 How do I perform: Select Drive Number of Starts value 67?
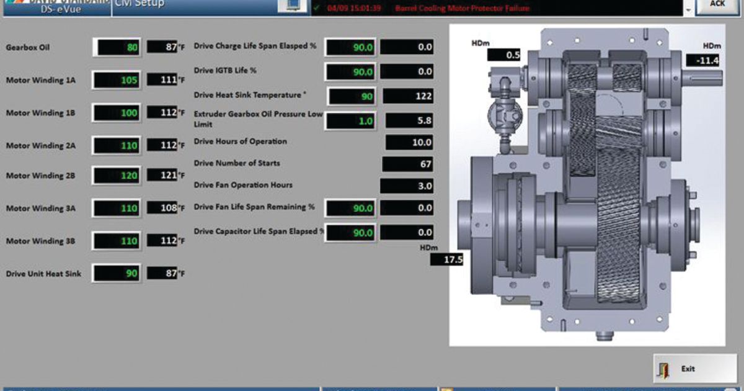coord(408,164)
